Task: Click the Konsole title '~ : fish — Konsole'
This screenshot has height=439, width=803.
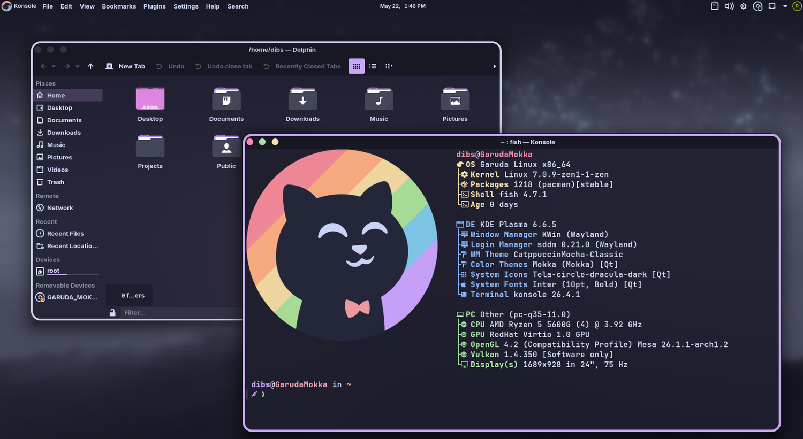Action: tap(528, 142)
